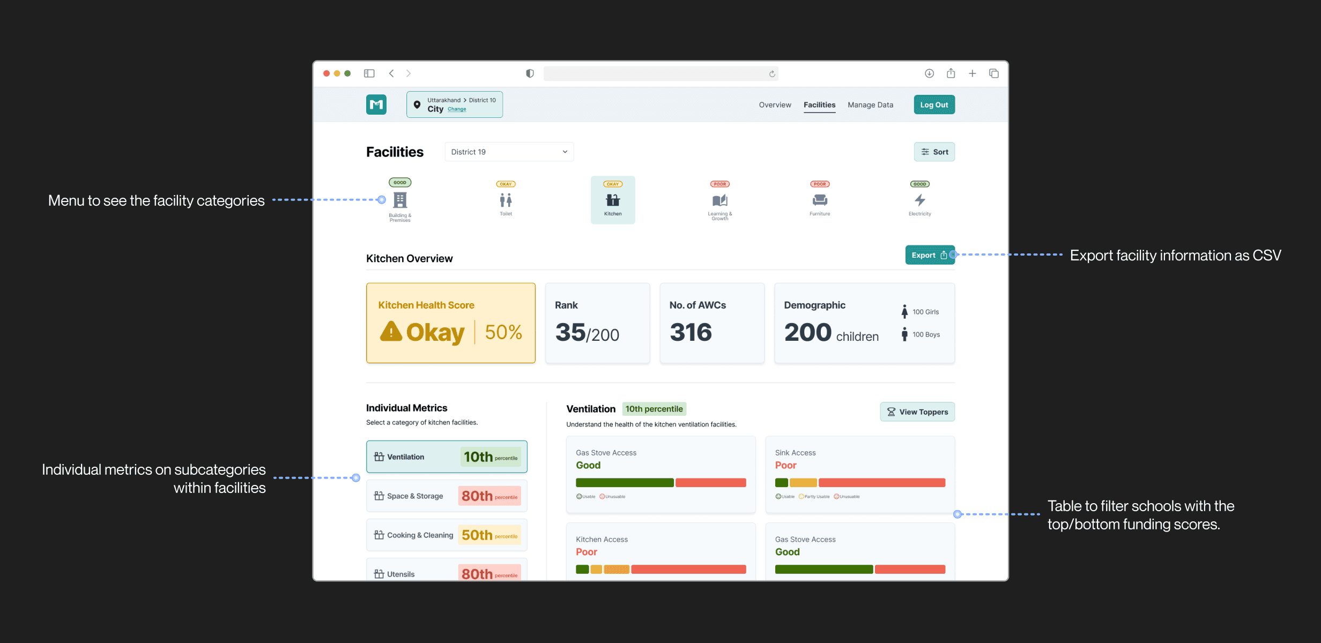Click the girl figure icon

tap(904, 312)
